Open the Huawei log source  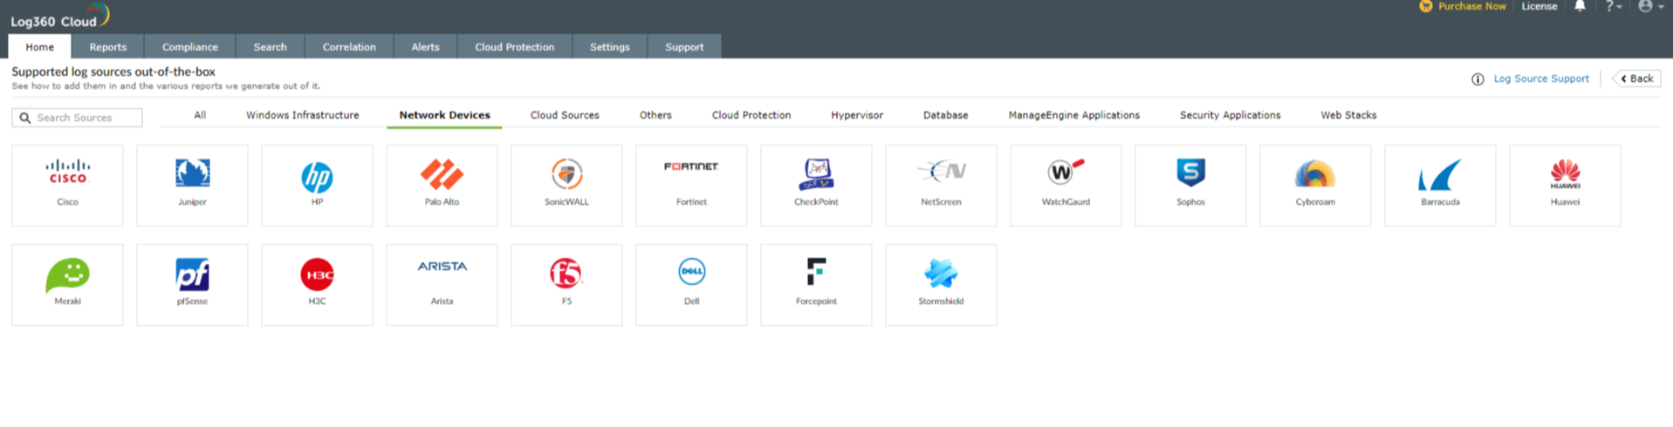coord(1565,186)
